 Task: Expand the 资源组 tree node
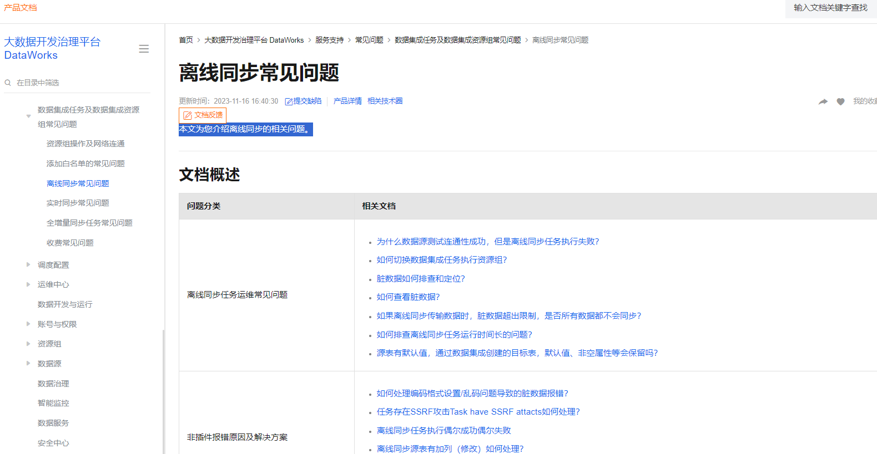click(x=28, y=344)
